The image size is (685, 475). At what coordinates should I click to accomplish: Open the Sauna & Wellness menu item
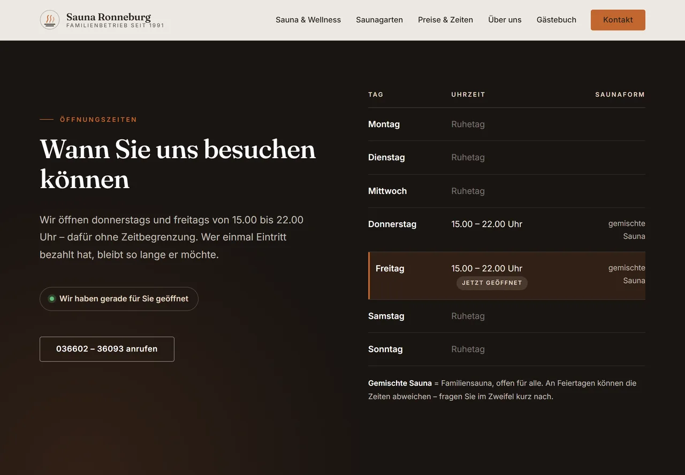[x=308, y=20]
